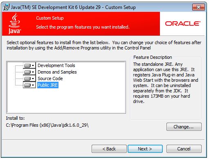Go back with the < Back button
This screenshot has width=209, height=159.
coord(109,149)
